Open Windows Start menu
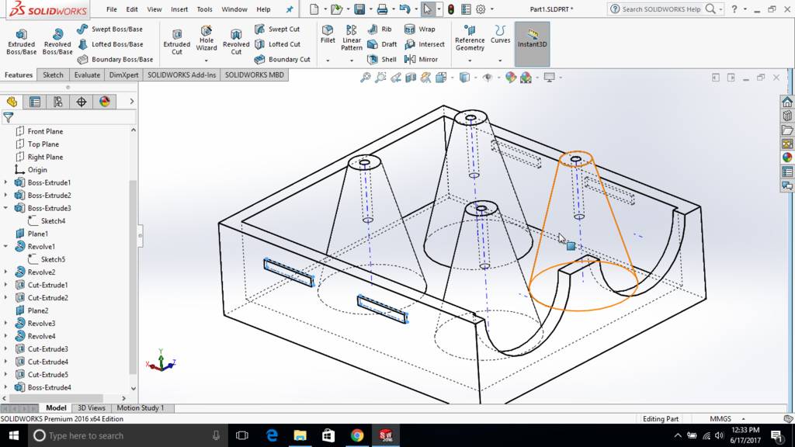Image resolution: width=795 pixels, height=447 pixels. point(14,435)
